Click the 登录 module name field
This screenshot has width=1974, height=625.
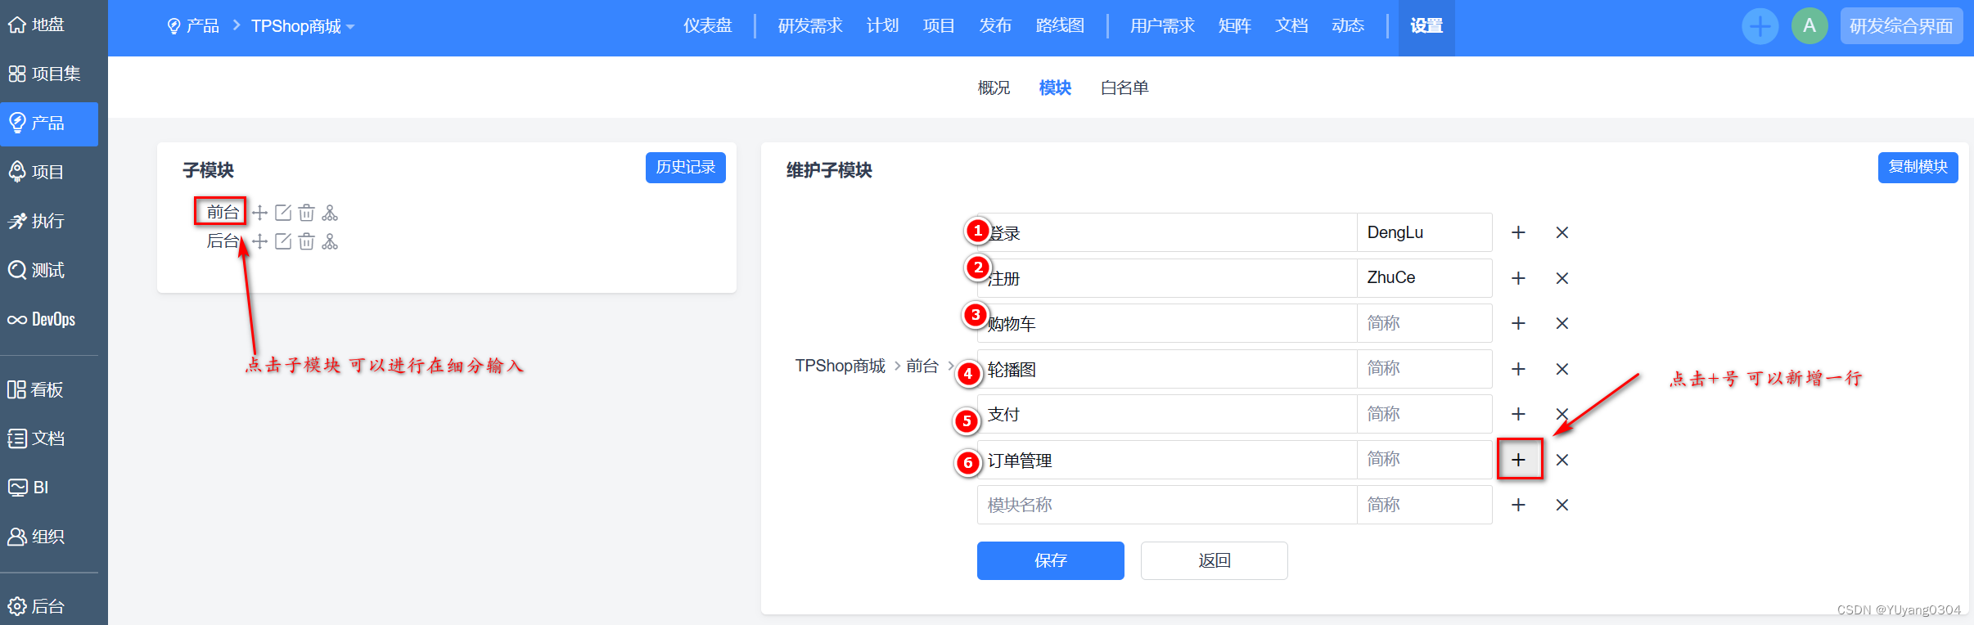pyautogui.click(x=1167, y=232)
